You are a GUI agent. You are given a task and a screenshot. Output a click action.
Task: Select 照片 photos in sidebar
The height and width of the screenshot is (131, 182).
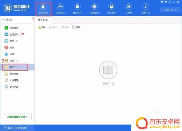pyautogui.click(x=11, y=41)
